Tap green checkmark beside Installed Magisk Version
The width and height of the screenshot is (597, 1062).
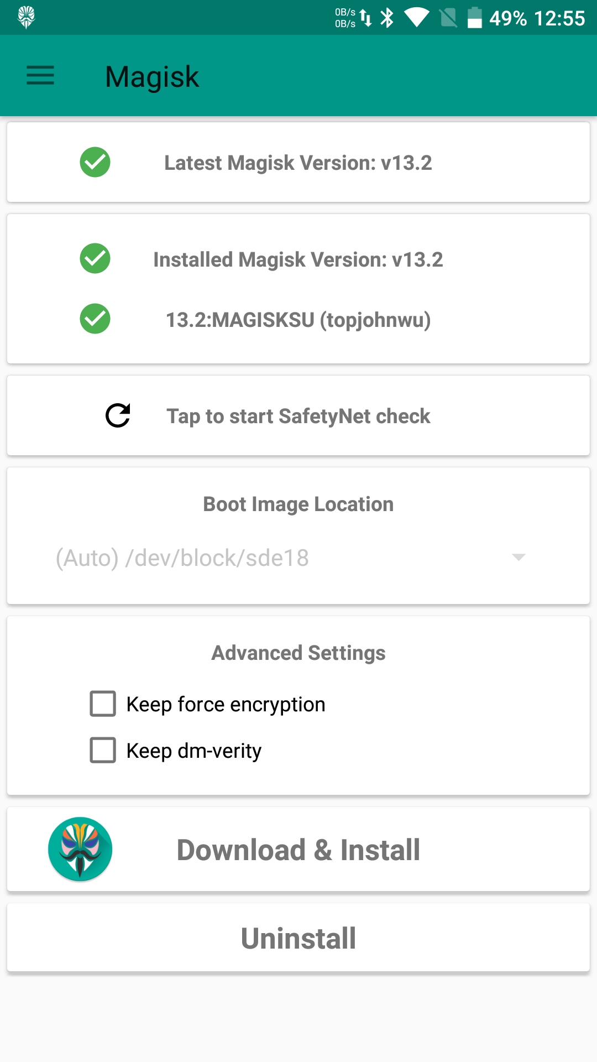click(x=95, y=259)
